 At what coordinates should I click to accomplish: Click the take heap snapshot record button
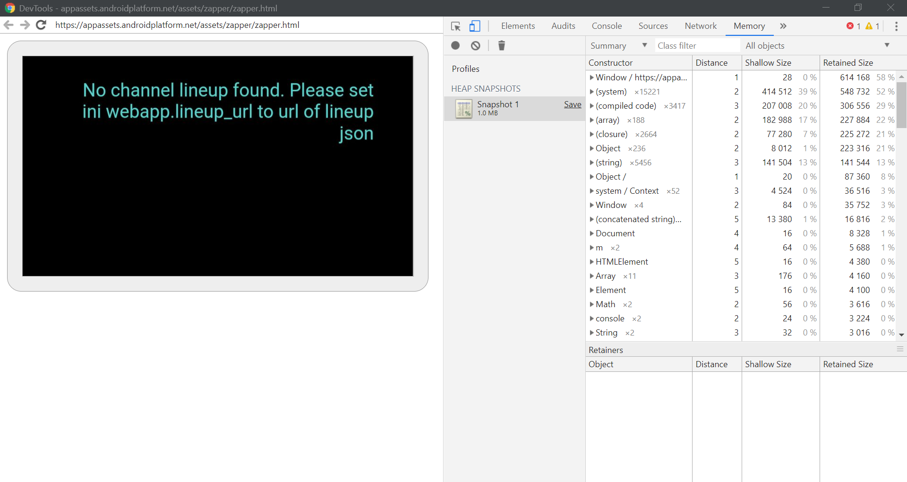pyautogui.click(x=455, y=45)
